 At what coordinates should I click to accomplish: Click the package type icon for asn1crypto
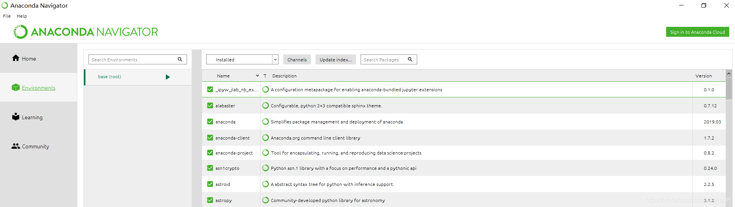(x=266, y=168)
